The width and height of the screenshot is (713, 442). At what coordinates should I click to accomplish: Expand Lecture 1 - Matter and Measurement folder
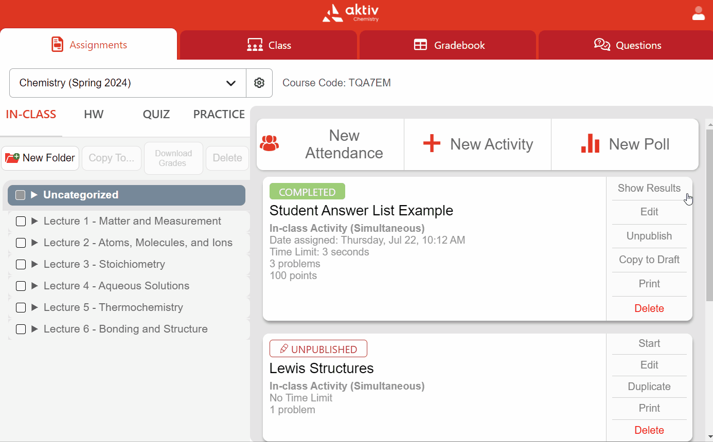click(35, 222)
